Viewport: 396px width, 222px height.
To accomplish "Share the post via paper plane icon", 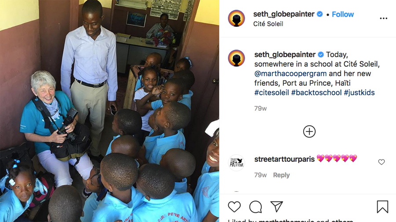I will point(277,207).
